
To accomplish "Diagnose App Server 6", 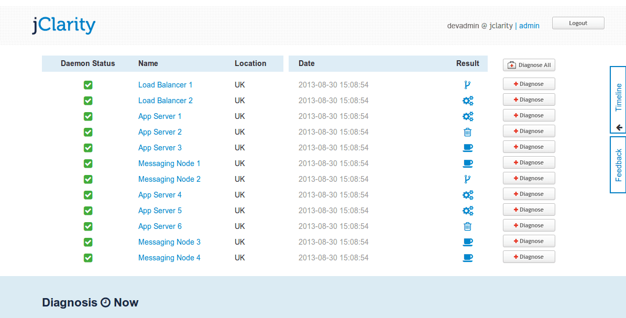I will pos(529,225).
